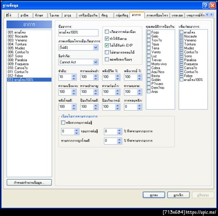The height and width of the screenshot is (216, 218).
Task: Increase the ความแข็งแรง value
Action: coord(74,91)
